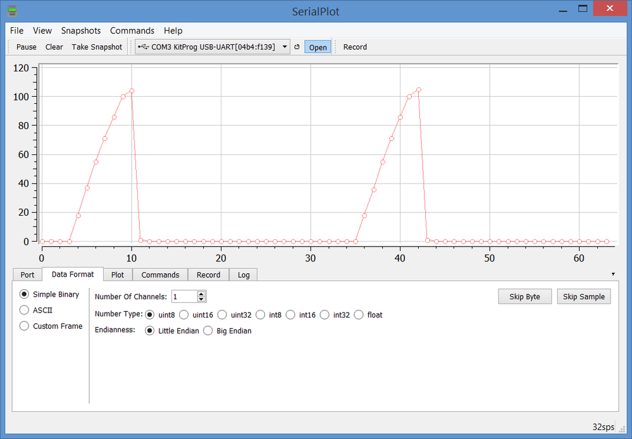Click the Skip Sample button
632x439 pixels.
(584, 297)
